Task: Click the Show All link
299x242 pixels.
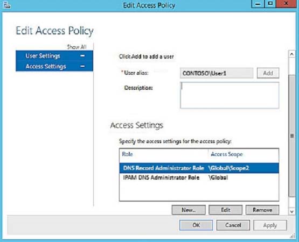Action: (77, 47)
